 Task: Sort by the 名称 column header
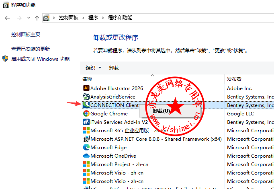pyautogui.click(x=87, y=79)
